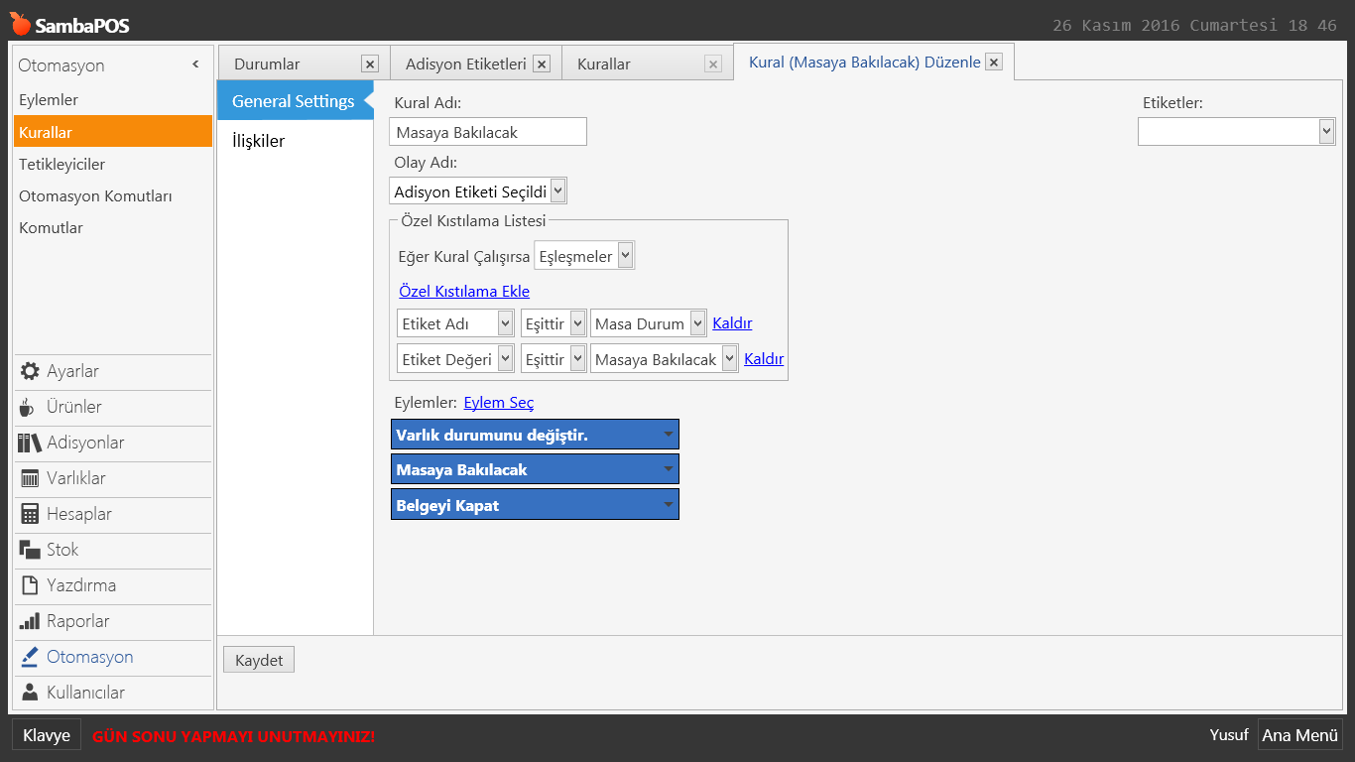Click the Kaydet button
The width and height of the screenshot is (1355, 762).
(x=259, y=661)
